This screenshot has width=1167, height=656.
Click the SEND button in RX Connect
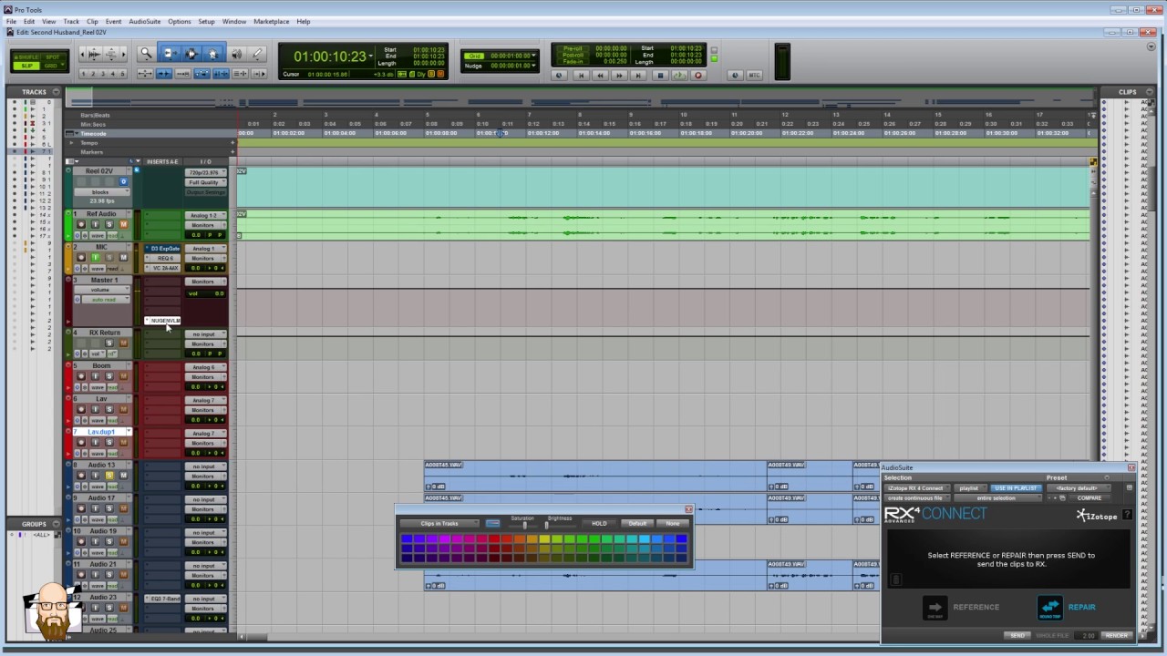click(x=1017, y=635)
